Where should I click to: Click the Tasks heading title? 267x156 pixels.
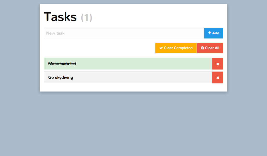pos(60,17)
